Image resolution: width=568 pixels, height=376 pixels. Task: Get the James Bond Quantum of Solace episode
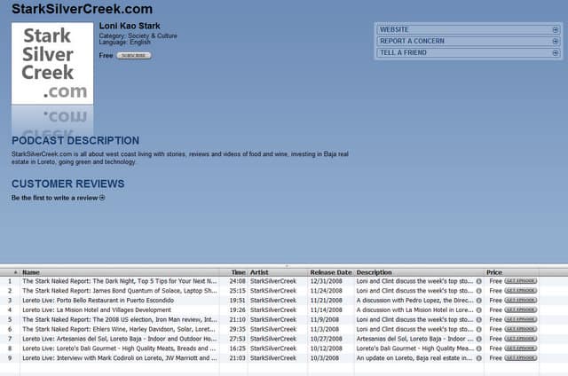[x=520, y=290]
